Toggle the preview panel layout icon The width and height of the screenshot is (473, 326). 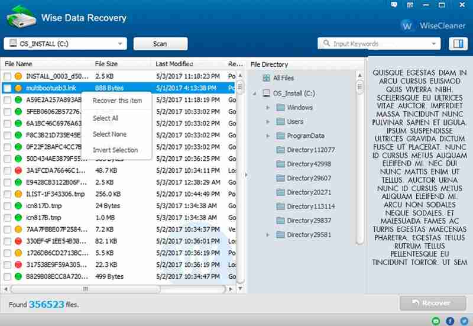(458, 44)
